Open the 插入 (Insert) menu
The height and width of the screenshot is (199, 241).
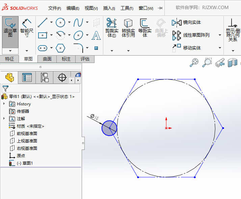(109, 8)
